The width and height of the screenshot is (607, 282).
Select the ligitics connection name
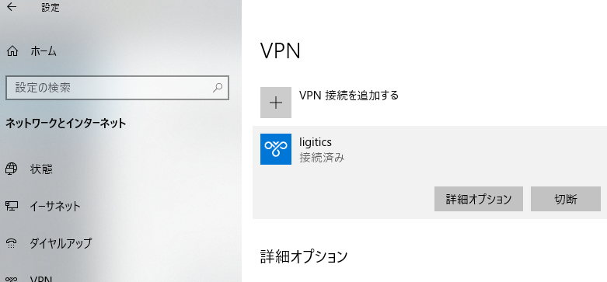(316, 142)
